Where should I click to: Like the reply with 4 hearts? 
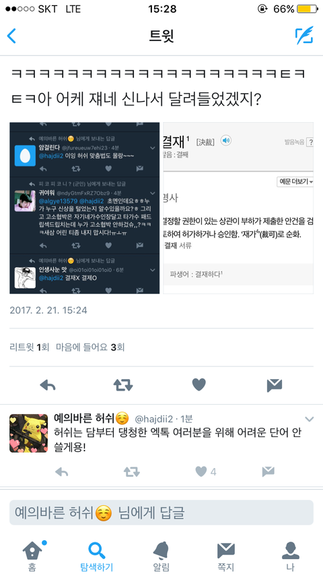206,471
